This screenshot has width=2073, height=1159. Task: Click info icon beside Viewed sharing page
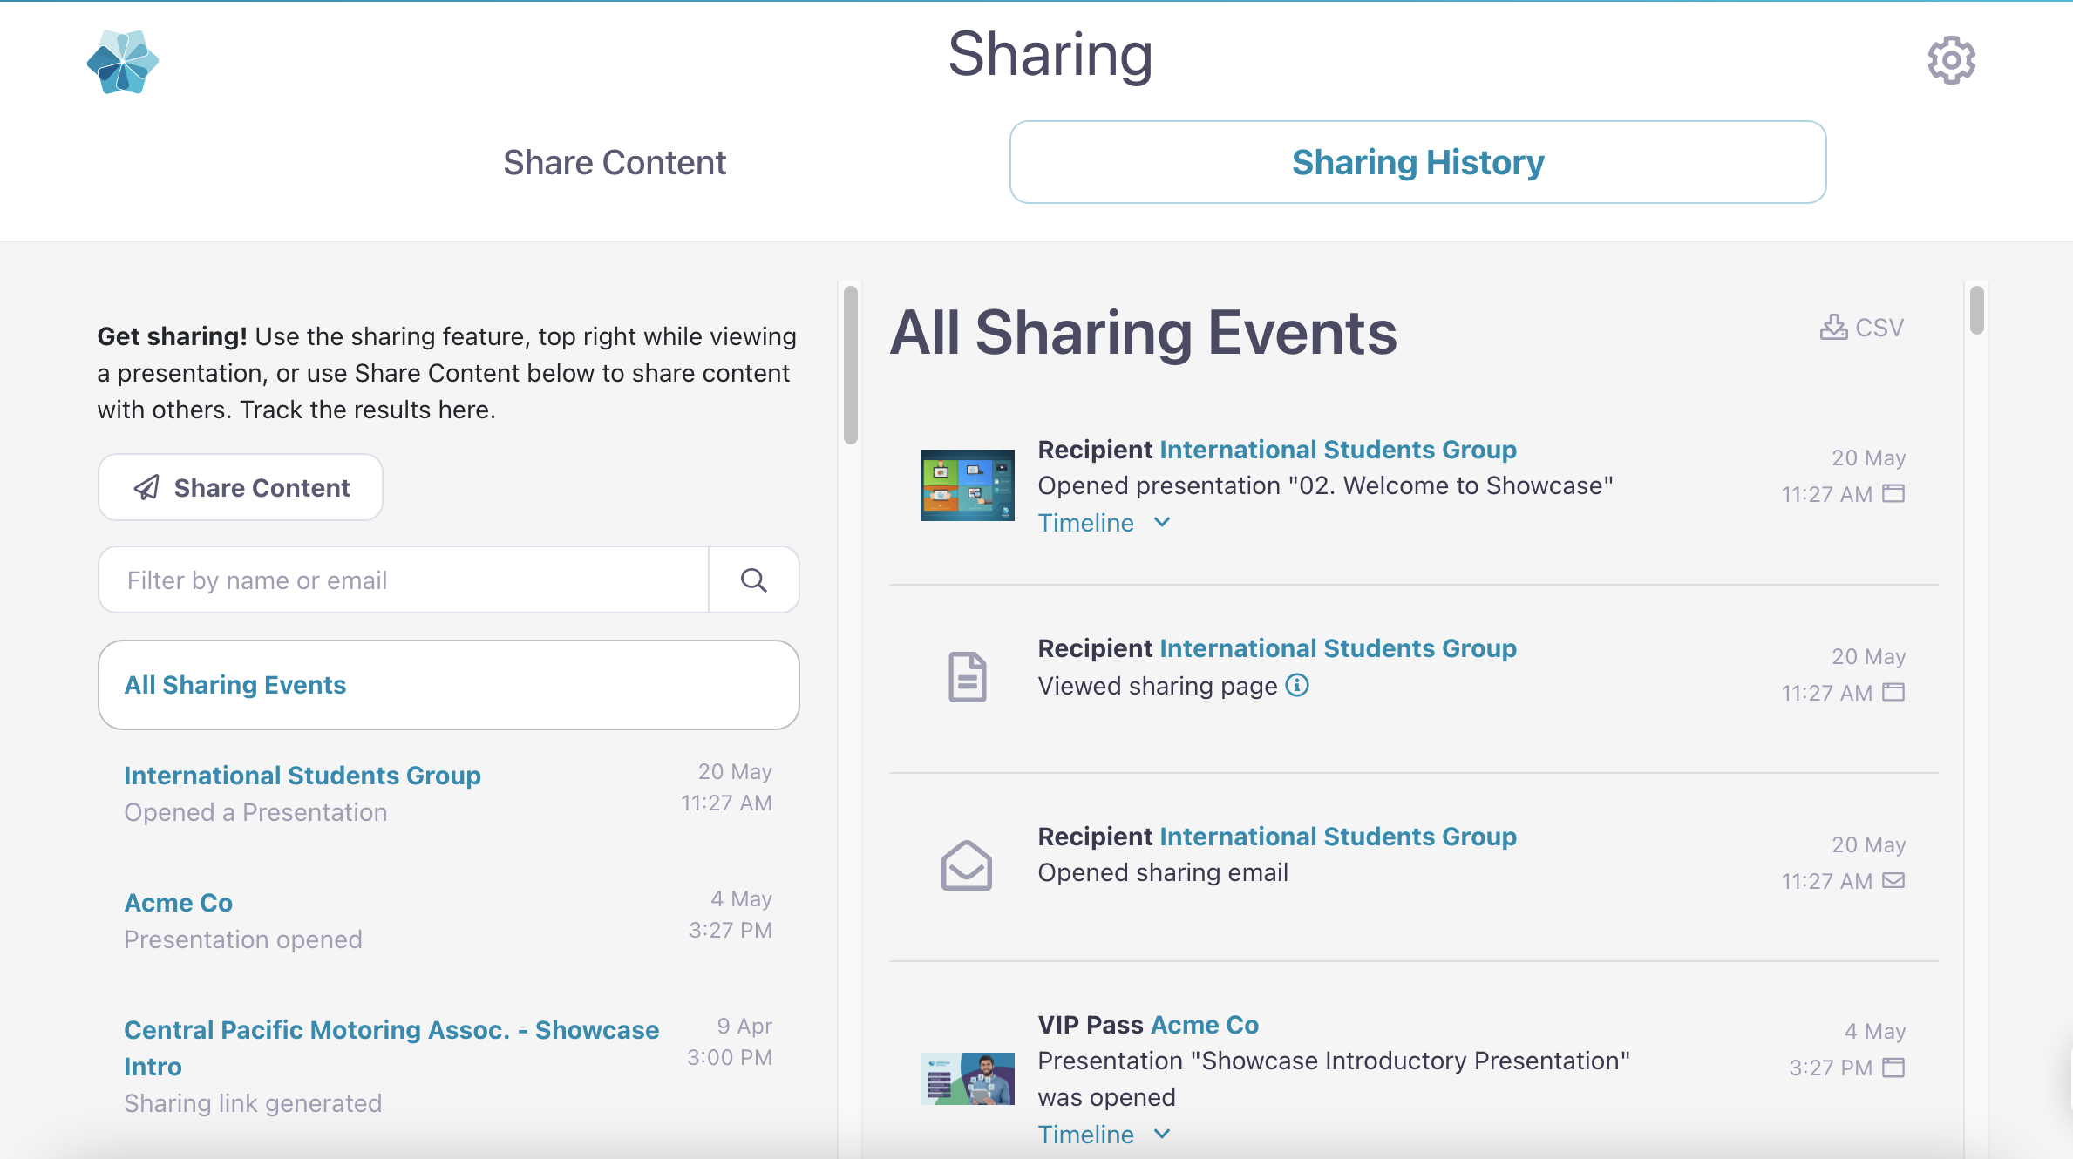click(x=1297, y=686)
